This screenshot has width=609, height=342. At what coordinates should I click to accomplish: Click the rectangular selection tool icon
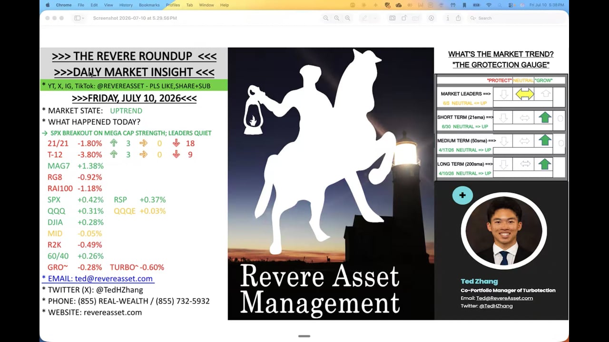coord(392,18)
